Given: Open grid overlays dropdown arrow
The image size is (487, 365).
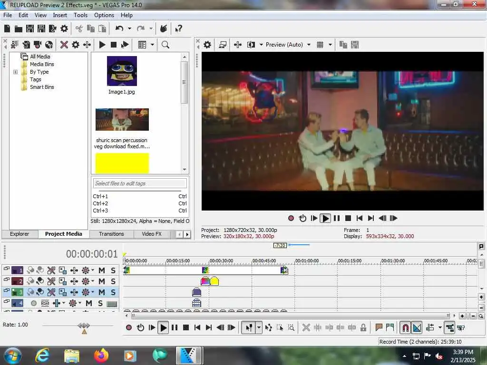Looking at the screenshot, I should (330, 45).
